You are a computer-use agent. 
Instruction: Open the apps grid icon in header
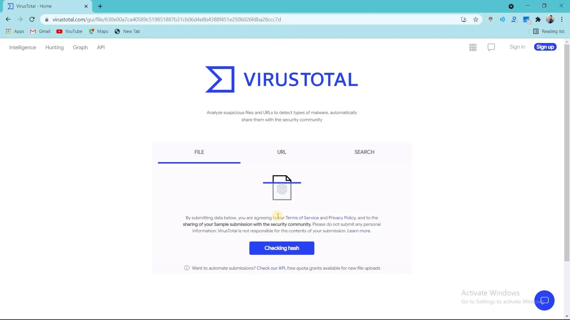pyautogui.click(x=473, y=47)
